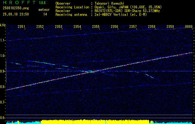
Task: Click time axis marker 2358
Action: point(152,27)
